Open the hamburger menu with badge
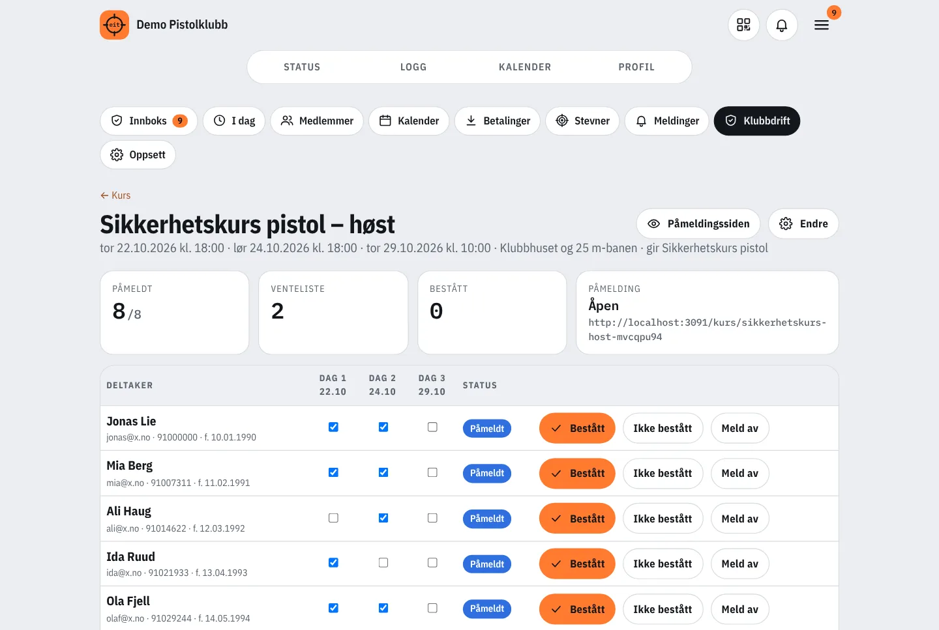Image resolution: width=939 pixels, height=630 pixels. [822, 25]
